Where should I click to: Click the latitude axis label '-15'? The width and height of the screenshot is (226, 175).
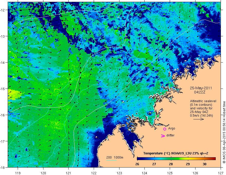tap(3, 89)
